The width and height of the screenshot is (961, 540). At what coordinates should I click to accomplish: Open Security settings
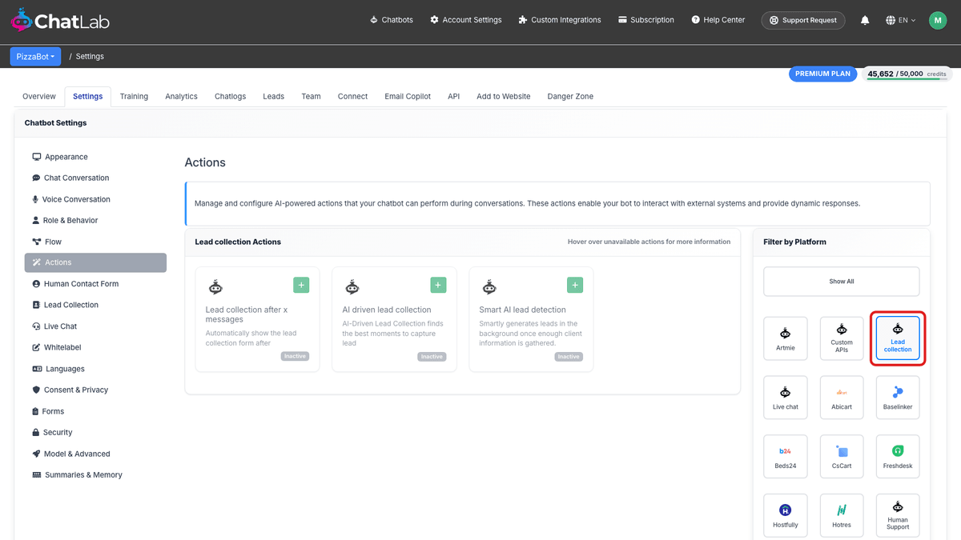95,432
